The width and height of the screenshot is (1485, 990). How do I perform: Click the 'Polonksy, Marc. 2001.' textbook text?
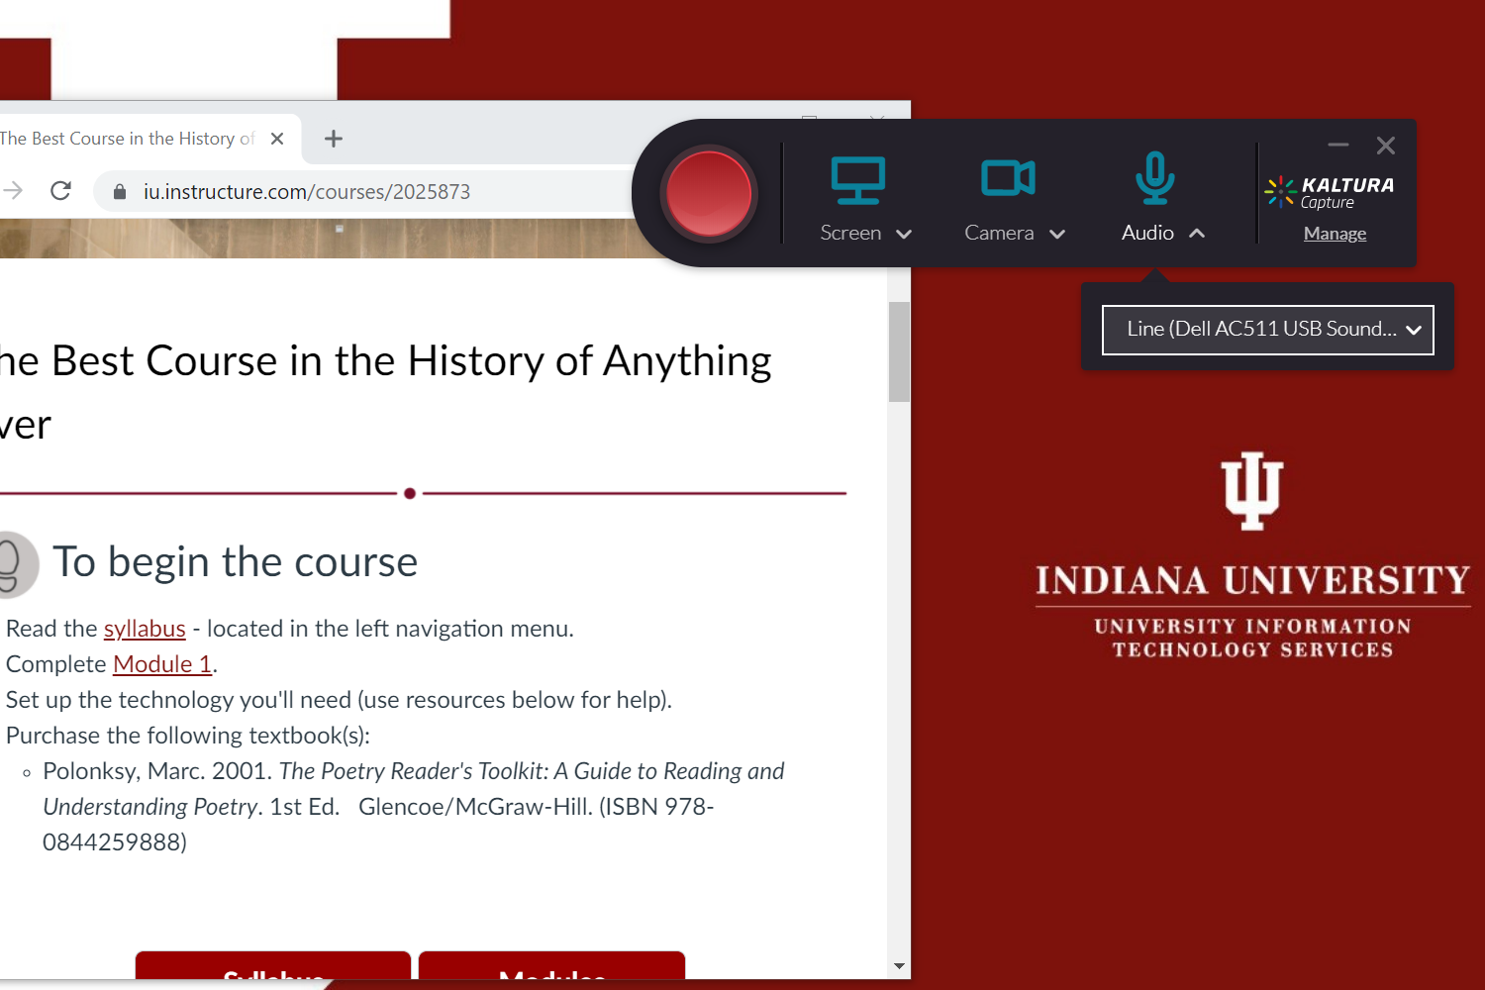157,771
